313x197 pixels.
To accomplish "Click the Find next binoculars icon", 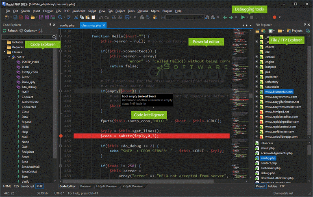I will tap(213, 17).
